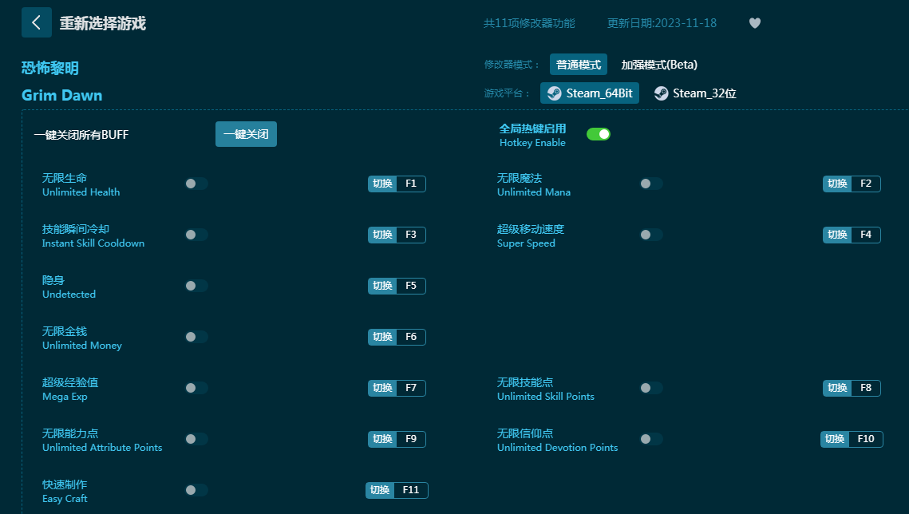Click the F9 hotkey field
The image size is (909, 514).
pos(411,439)
